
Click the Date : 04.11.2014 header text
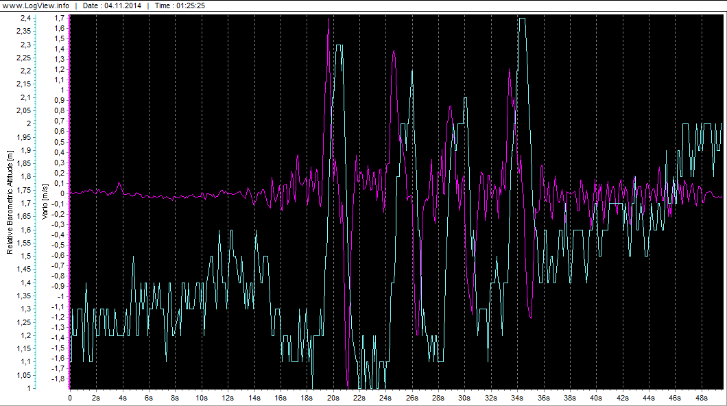coord(112,5)
